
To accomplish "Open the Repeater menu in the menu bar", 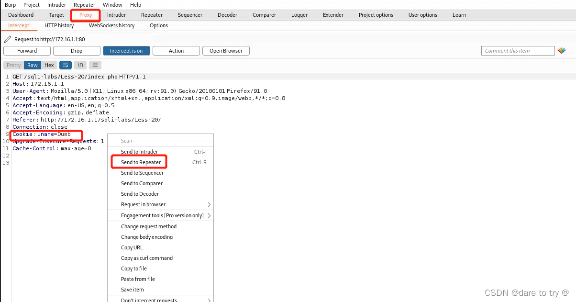I will coord(84,5).
